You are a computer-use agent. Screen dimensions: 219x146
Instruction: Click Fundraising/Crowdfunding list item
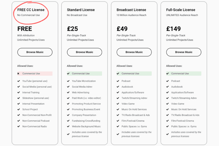pyautogui.click(x=86, y=121)
